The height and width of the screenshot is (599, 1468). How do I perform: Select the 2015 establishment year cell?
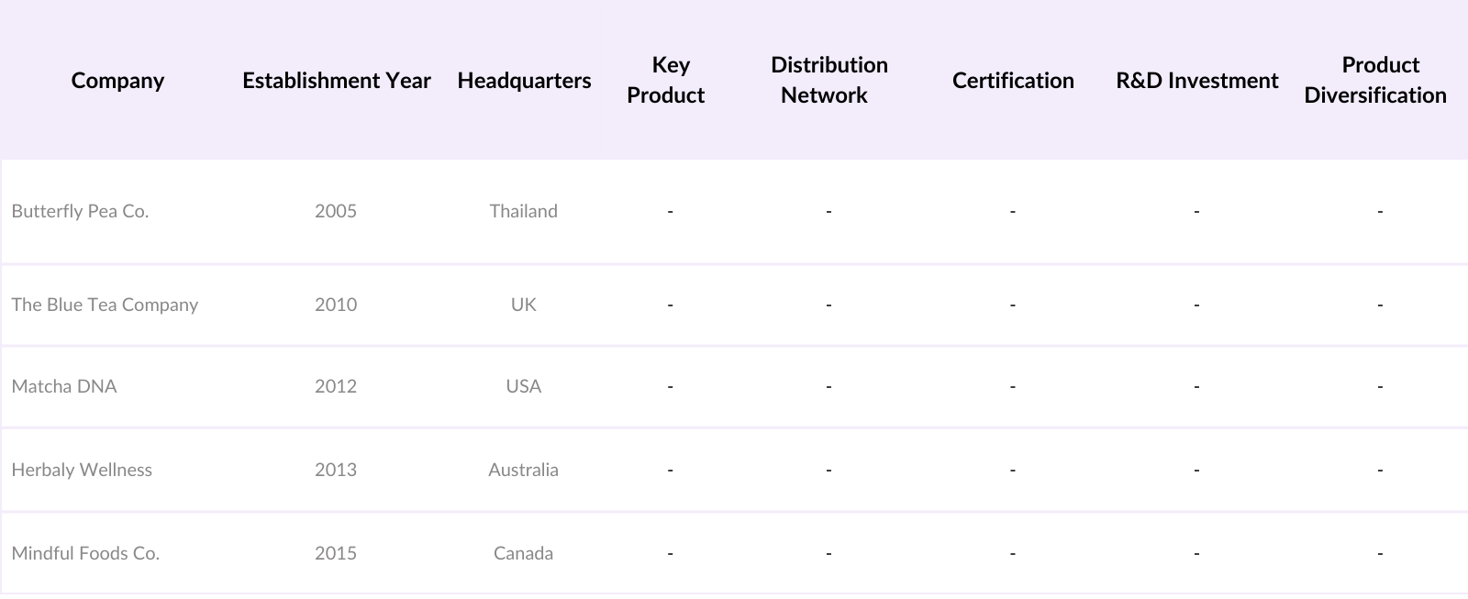336,553
